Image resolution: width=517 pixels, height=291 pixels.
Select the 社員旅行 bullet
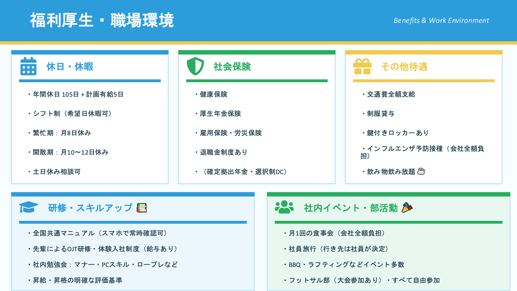click(x=336, y=249)
